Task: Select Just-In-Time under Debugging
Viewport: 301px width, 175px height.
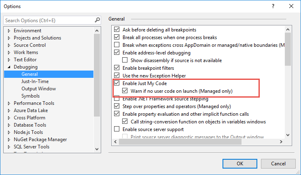Action: click(35, 81)
